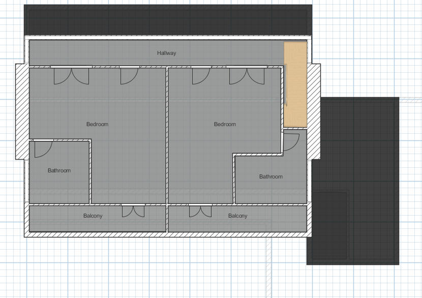
Task: Click the hatched left exterior wall section
Action: [x=22, y=112]
